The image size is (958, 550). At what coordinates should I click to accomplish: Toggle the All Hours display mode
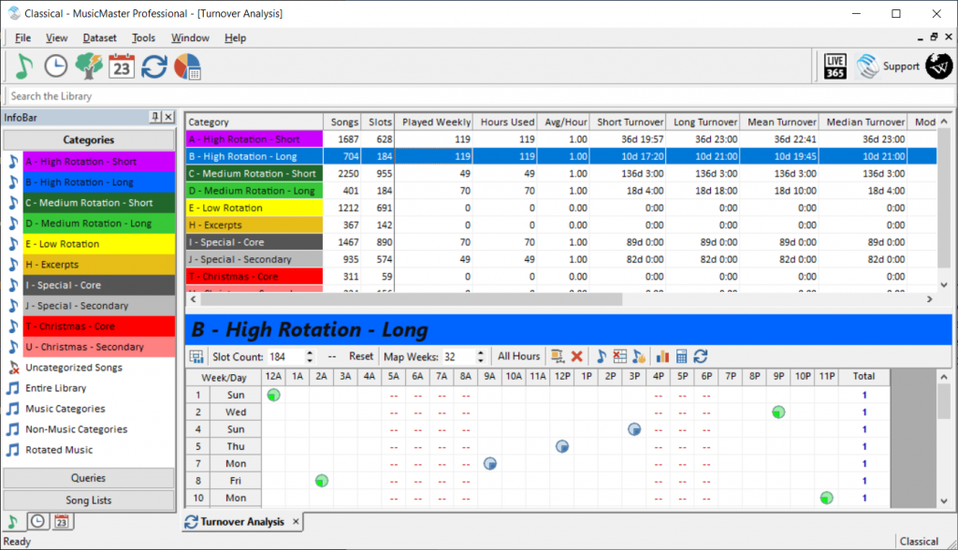click(x=520, y=357)
